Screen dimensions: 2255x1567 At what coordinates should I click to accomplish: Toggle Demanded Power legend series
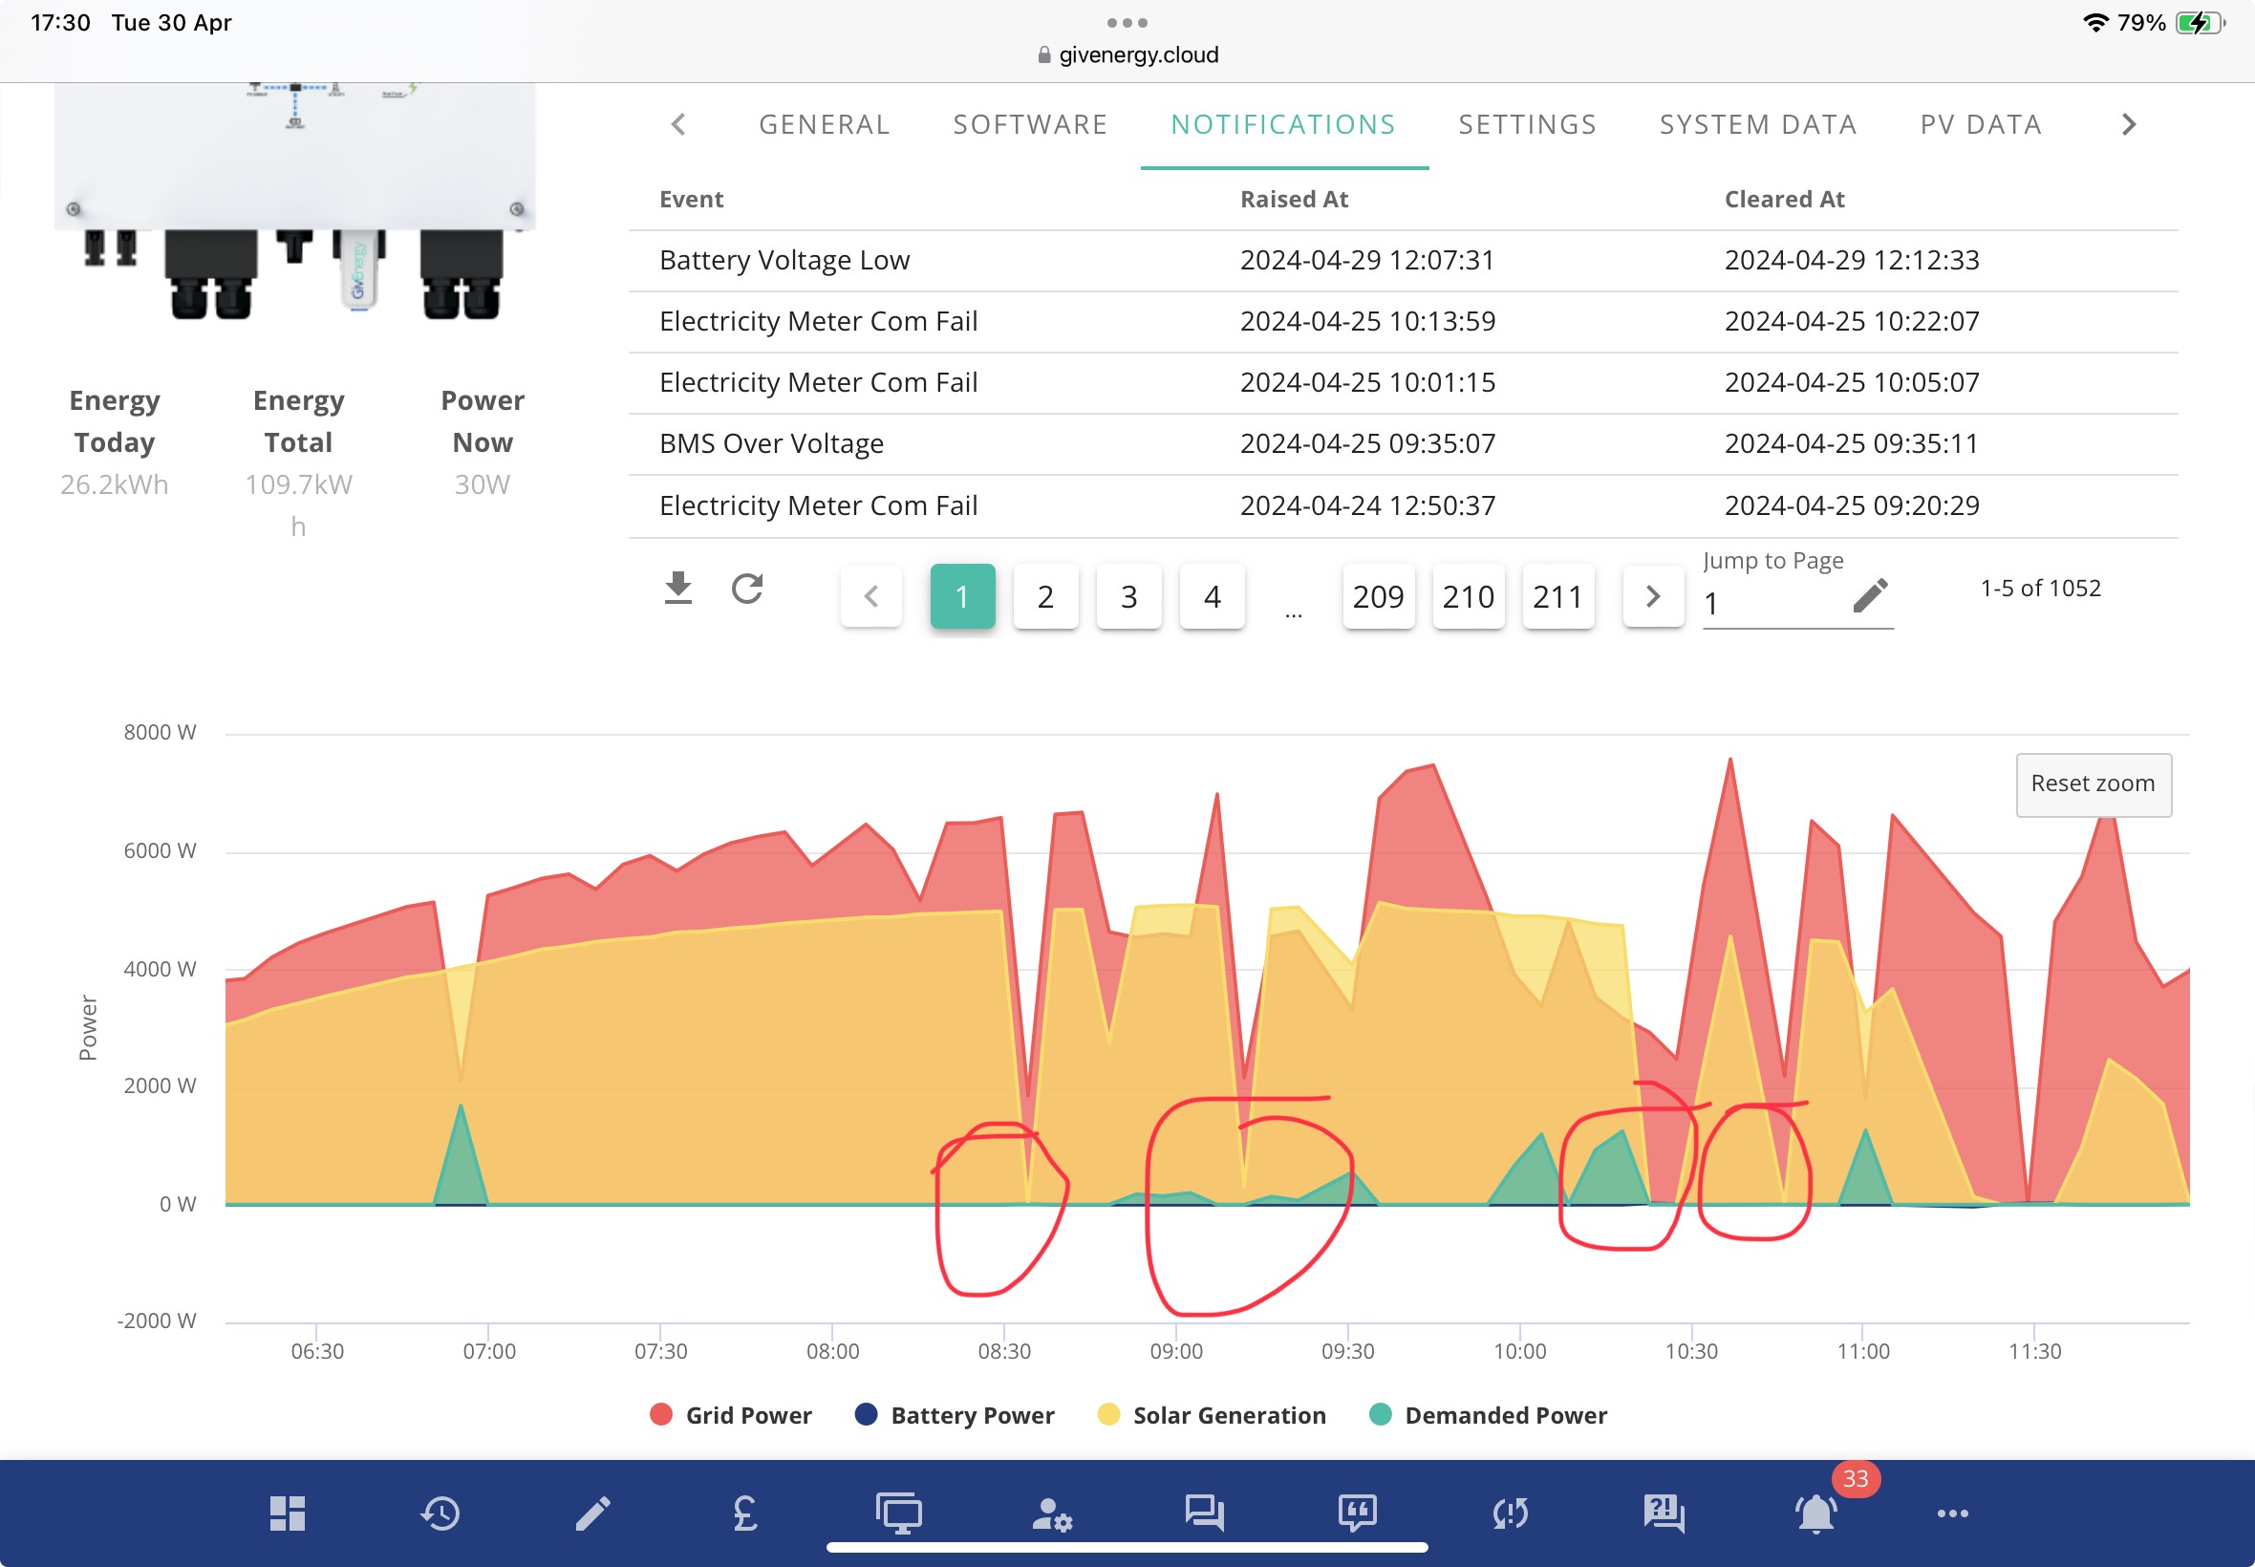click(1488, 1415)
